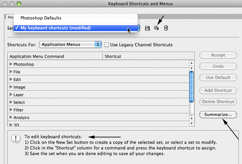The image size is (242, 164).
Task: Click the blue vertical scrollbar thumb
Action: [x=192, y=87]
